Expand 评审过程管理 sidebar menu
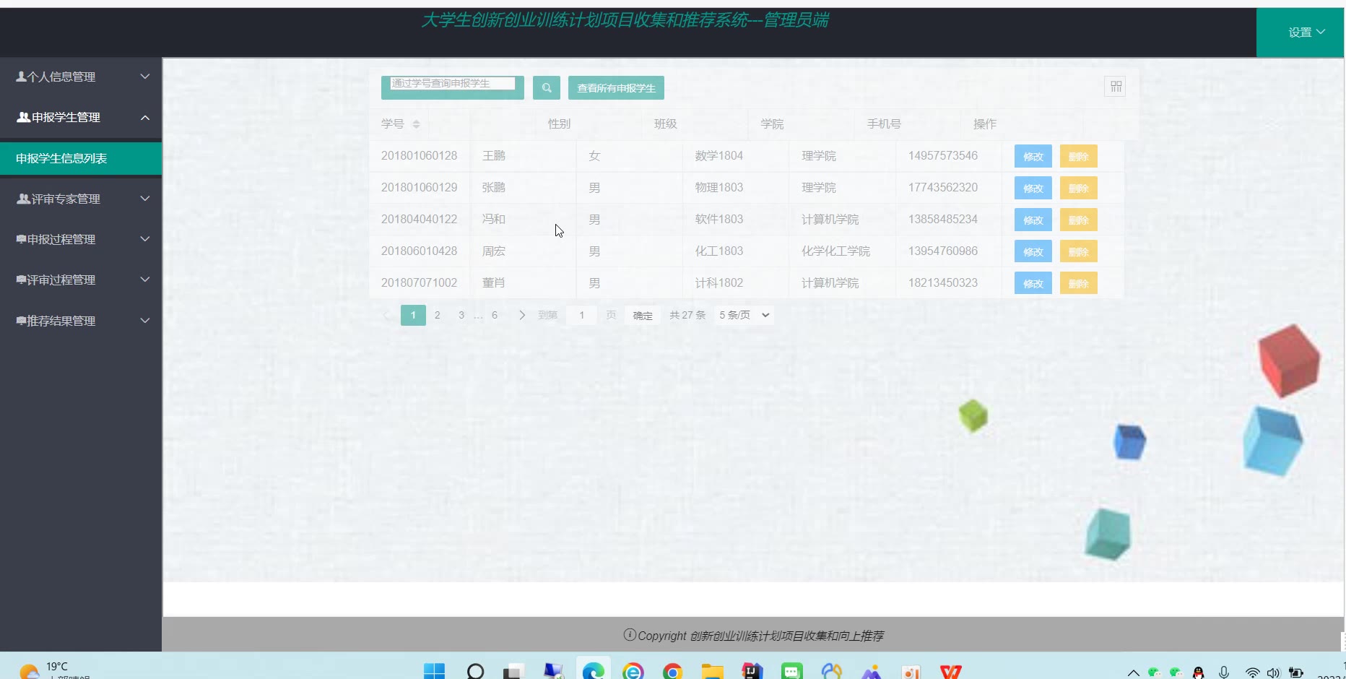1346x679 pixels. click(81, 280)
